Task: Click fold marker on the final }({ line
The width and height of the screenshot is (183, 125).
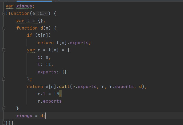Action: coord(3,123)
